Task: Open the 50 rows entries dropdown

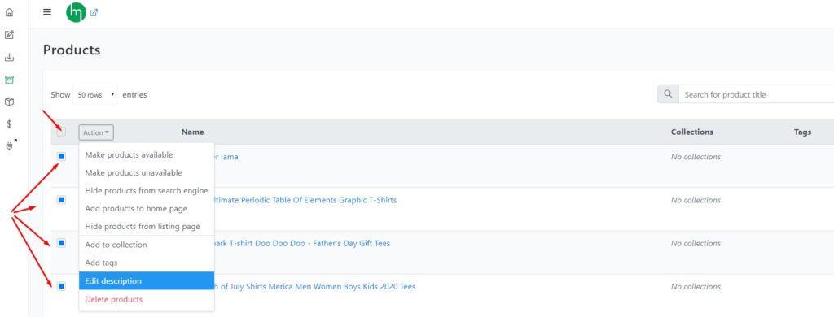Action: [95, 94]
